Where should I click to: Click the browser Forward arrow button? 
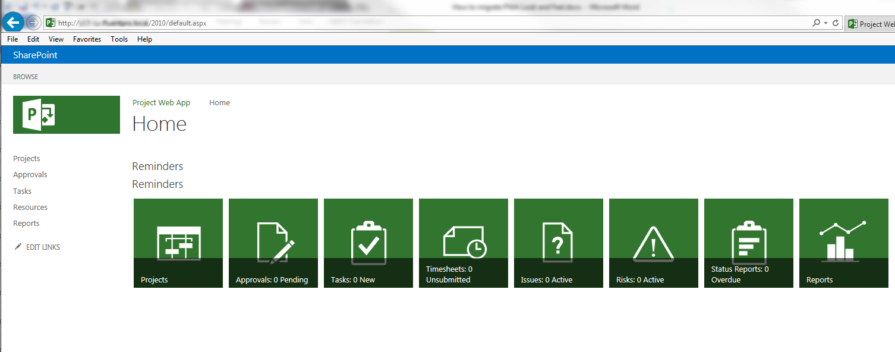tap(33, 23)
